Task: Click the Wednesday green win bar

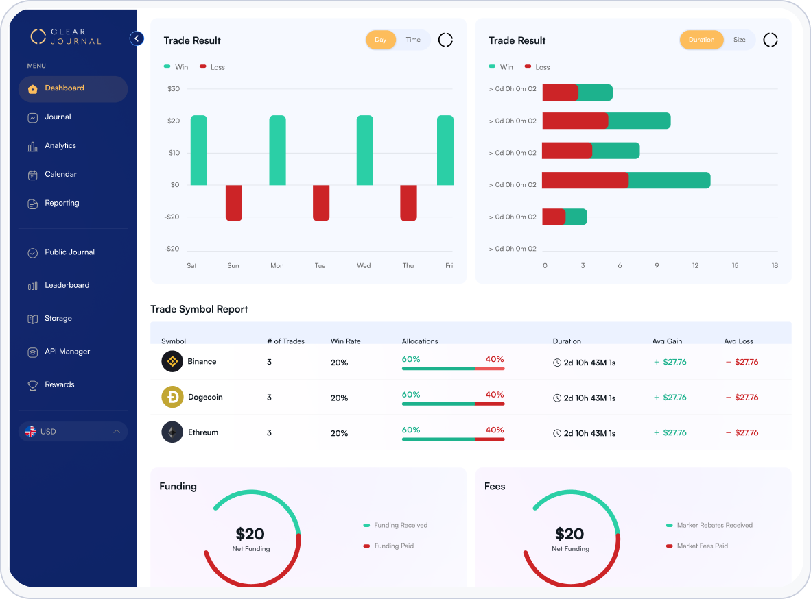Action: pyautogui.click(x=364, y=150)
